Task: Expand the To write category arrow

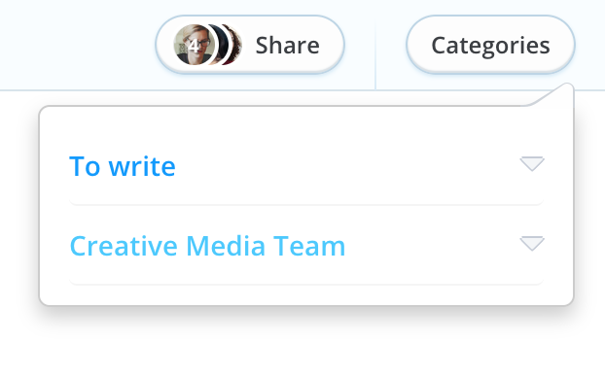Action: click(x=532, y=163)
